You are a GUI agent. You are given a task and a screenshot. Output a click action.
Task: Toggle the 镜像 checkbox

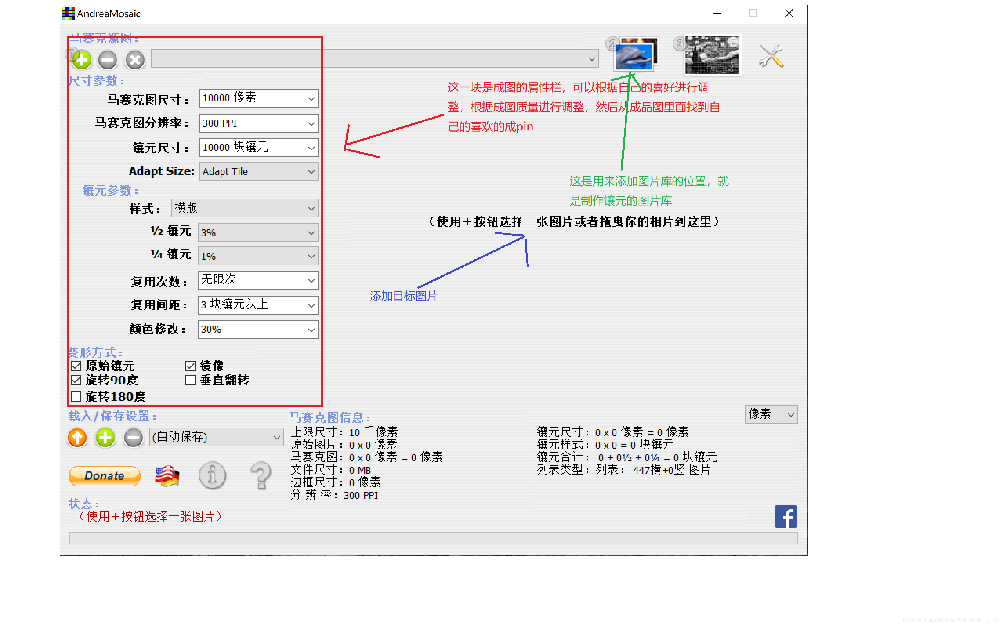(x=190, y=366)
